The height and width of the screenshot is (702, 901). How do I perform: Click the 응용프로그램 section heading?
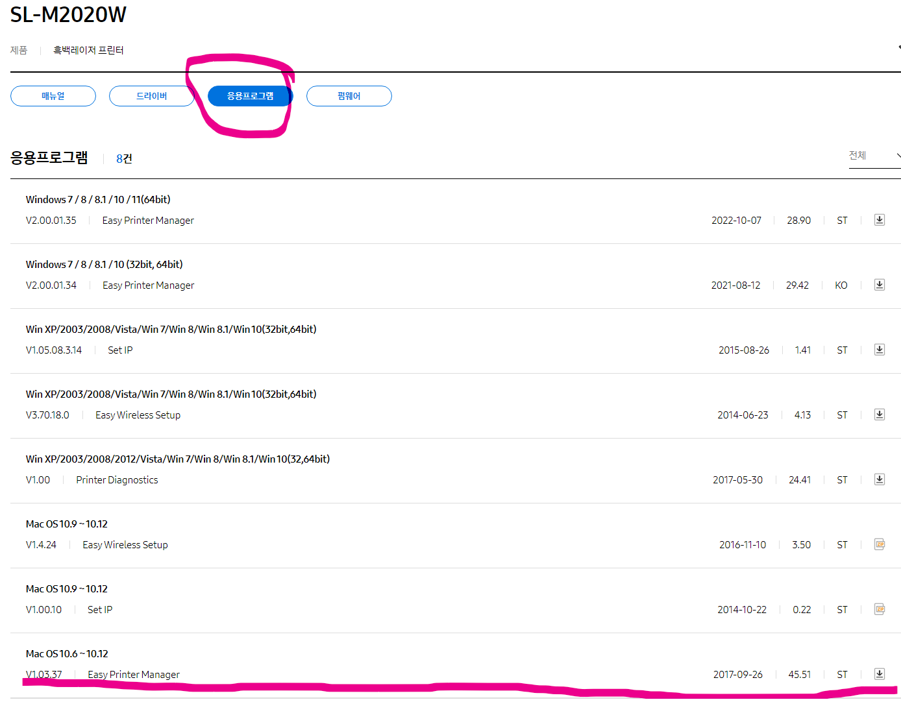pyautogui.click(x=49, y=158)
